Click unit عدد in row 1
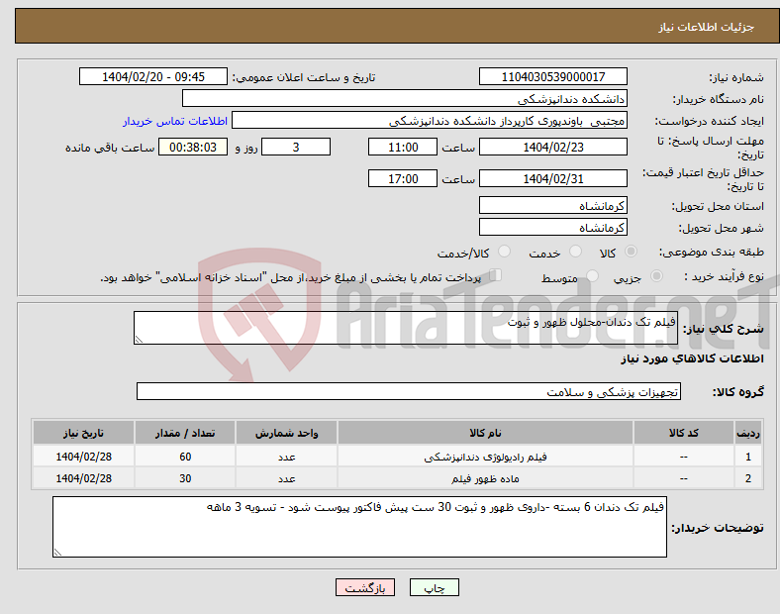Screen dimensions: 780x614 pyautogui.click(x=286, y=457)
